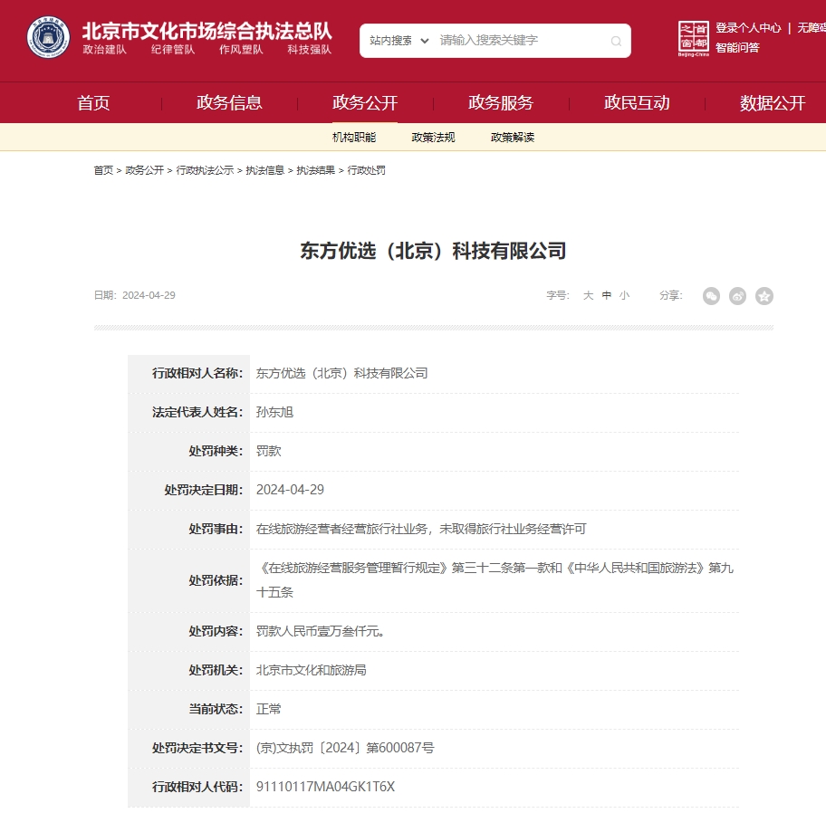The height and width of the screenshot is (813, 826).
Task: Click penalty type value 罚款
Action: tap(269, 451)
